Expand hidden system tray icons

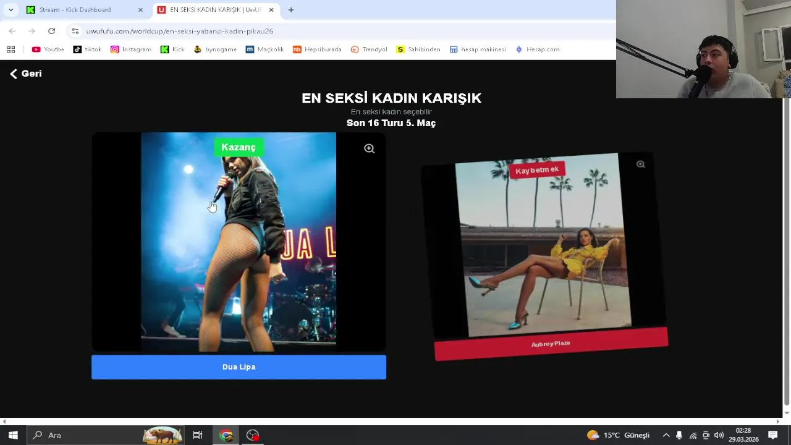pos(666,435)
